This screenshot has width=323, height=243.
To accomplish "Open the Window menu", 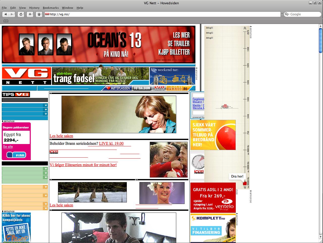I will click(68, 8).
